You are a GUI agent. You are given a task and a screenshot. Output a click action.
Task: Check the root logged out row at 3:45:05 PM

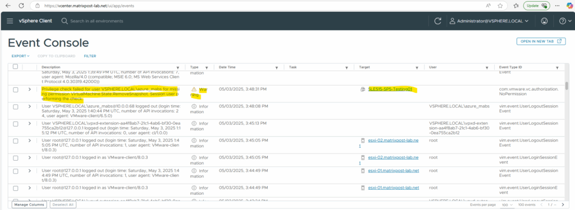tap(15, 141)
